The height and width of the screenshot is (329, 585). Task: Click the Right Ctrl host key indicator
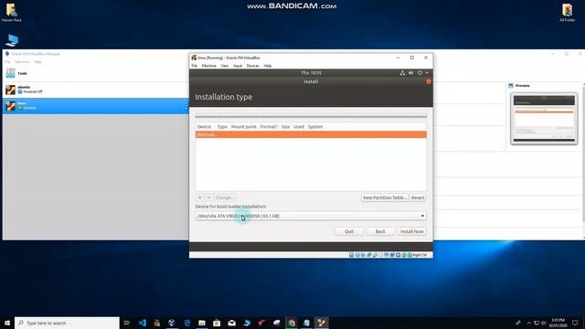pyautogui.click(x=419, y=255)
